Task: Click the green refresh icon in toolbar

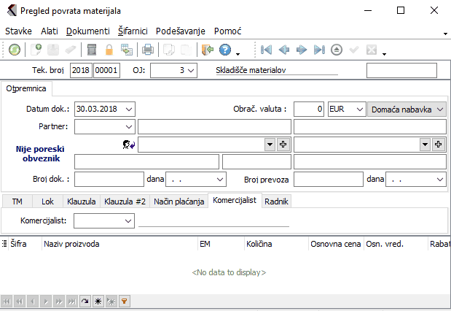Action: click(x=14, y=50)
